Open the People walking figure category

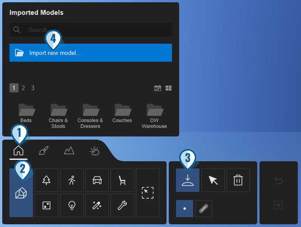click(x=72, y=180)
